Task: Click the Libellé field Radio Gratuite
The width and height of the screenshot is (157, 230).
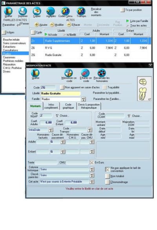Action: tap(60, 93)
